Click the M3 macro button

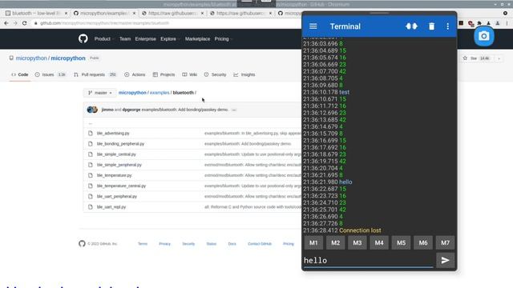coord(357,242)
